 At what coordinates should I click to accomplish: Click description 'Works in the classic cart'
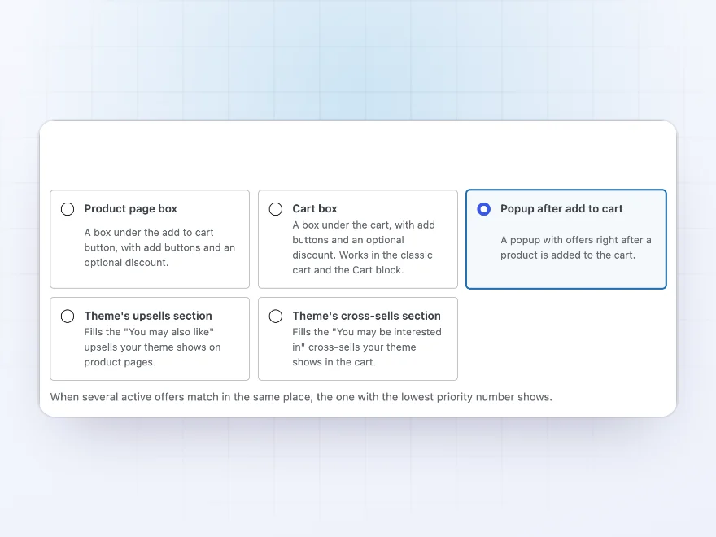(364, 247)
